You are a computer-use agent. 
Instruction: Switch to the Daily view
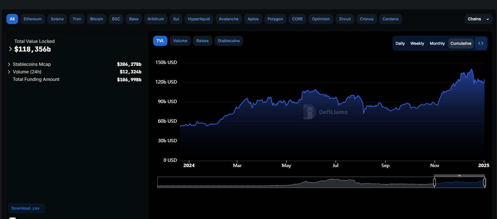400,43
